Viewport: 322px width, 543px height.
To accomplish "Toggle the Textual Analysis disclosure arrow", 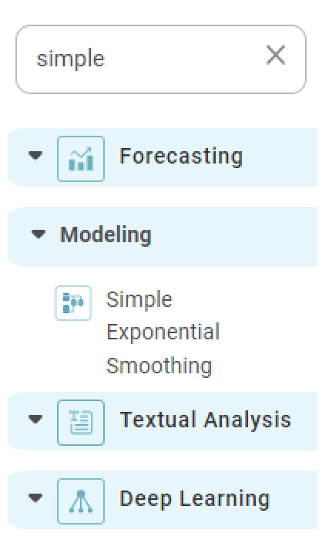I will pyautogui.click(x=35, y=420).
